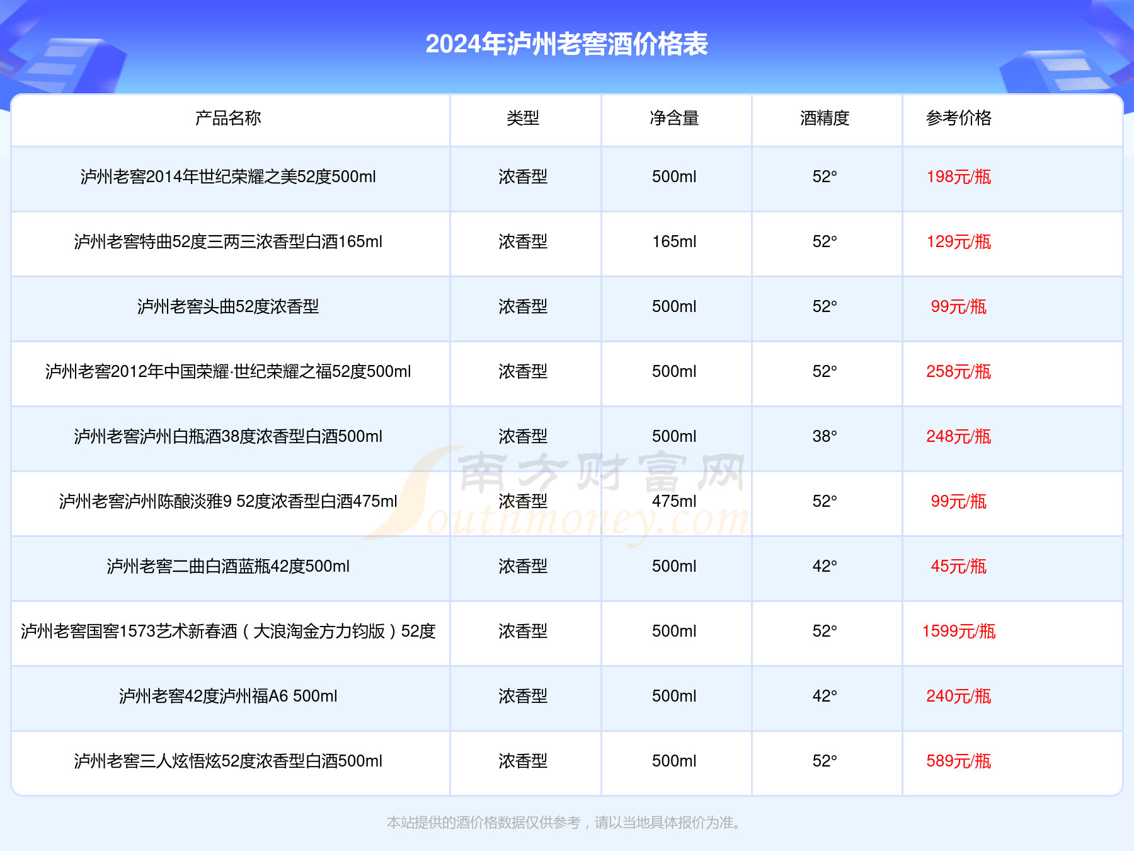
Task: Click the 净含量 column header
Action: (674, 118)
